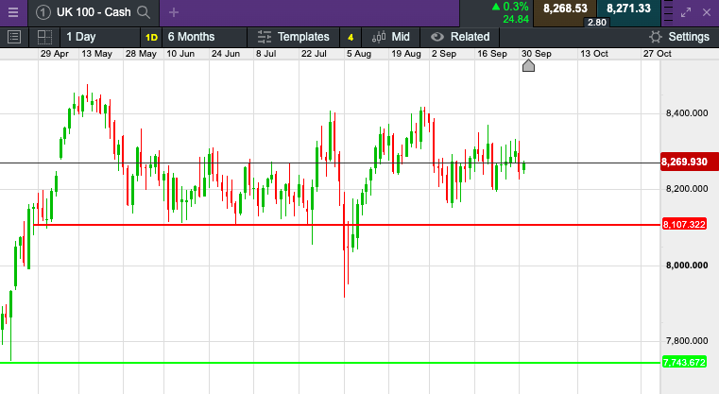Add a new chart tab with plus

[x=173, y=12]
